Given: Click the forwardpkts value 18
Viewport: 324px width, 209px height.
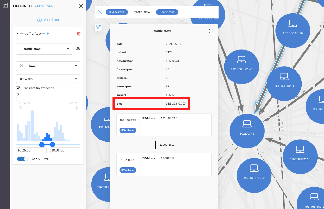Looking at the screenshot, I should pyautogui.click(x=167, y=69).
